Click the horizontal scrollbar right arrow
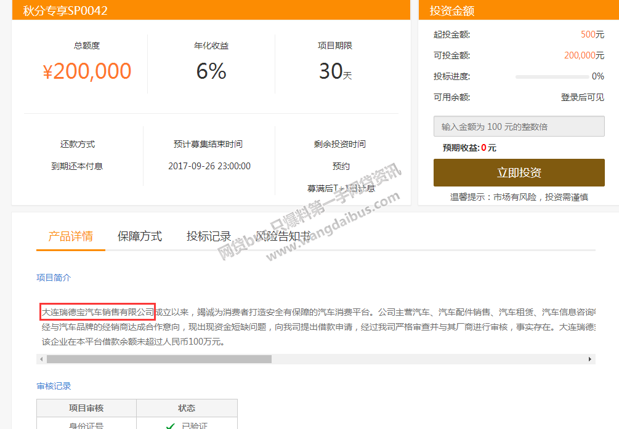619x429 pixels. pos(590,359)
